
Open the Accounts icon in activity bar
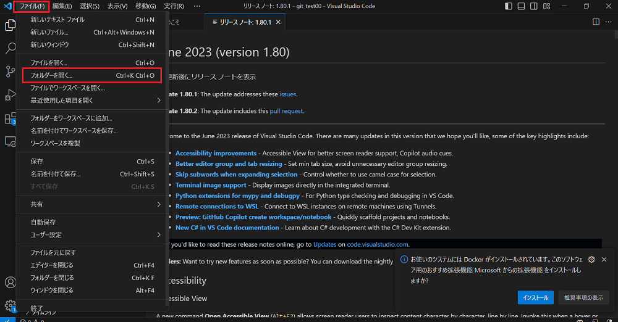click(x=10, y=283)
